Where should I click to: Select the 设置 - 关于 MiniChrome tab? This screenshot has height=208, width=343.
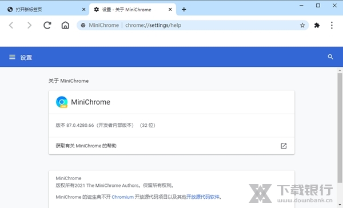click(x=133, y=9)
